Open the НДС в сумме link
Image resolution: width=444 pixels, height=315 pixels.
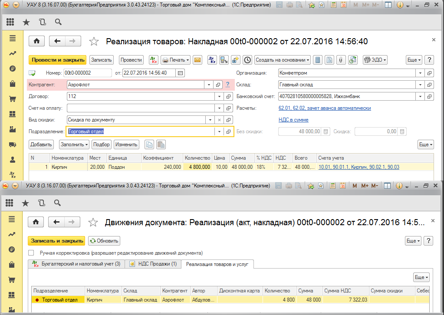point(293,120)
